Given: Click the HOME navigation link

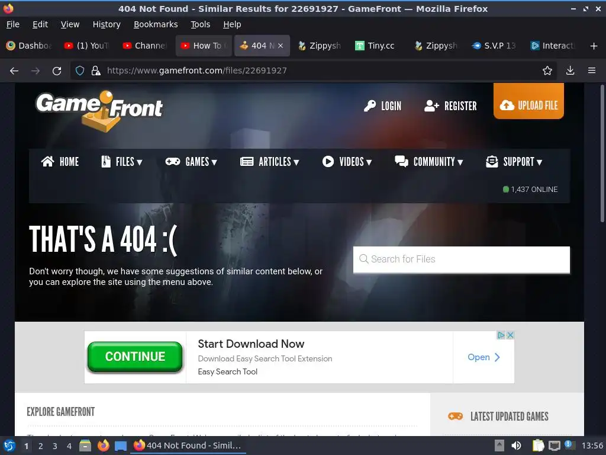Looking at the screenshot, I should pos(60,161).
